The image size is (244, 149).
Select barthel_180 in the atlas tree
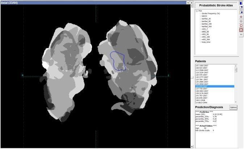pos(206,24)
